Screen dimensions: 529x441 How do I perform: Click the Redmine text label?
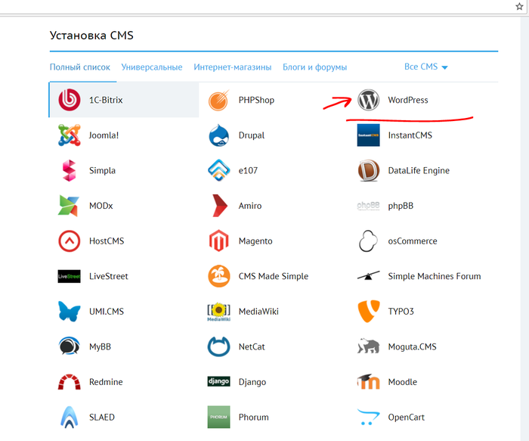[x=106, y=382]
